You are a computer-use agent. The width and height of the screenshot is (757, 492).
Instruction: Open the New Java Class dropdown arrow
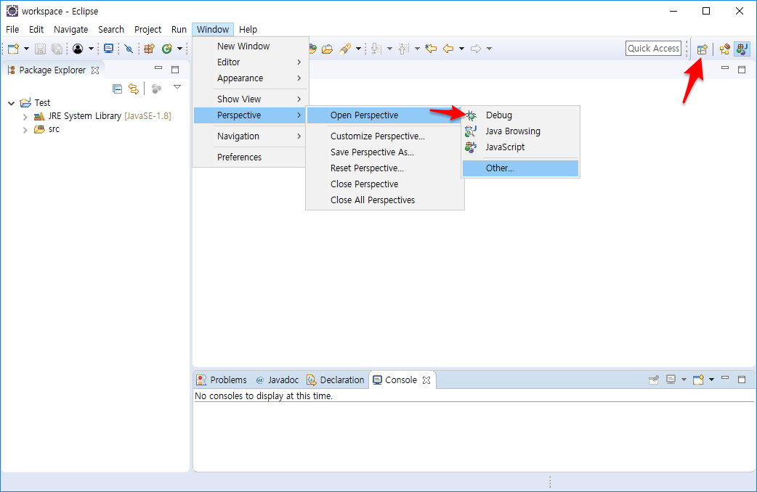pos(179,49)
